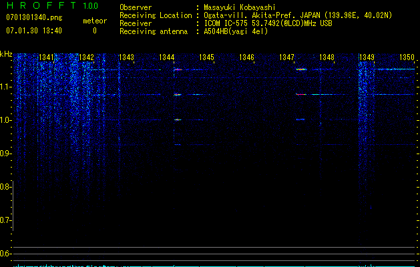Click time marker 1345
Screen dimensions: 420x267
[x=206, y=57]
